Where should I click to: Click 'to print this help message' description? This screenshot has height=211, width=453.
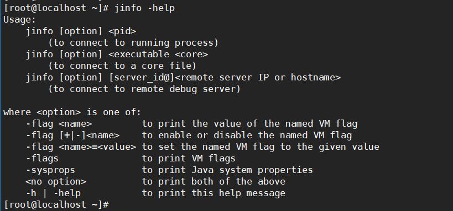click(x=214, y=193)
